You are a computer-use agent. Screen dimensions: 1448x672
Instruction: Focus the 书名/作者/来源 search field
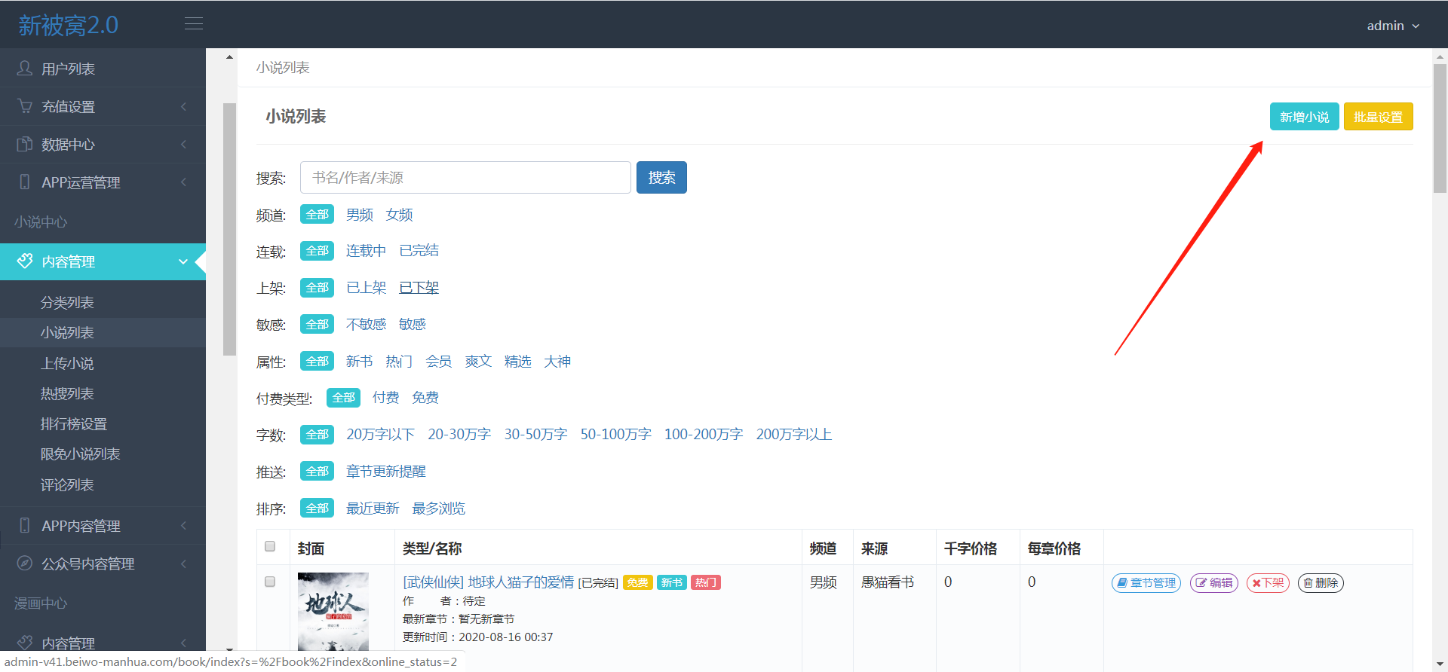(x=465, y=178)
